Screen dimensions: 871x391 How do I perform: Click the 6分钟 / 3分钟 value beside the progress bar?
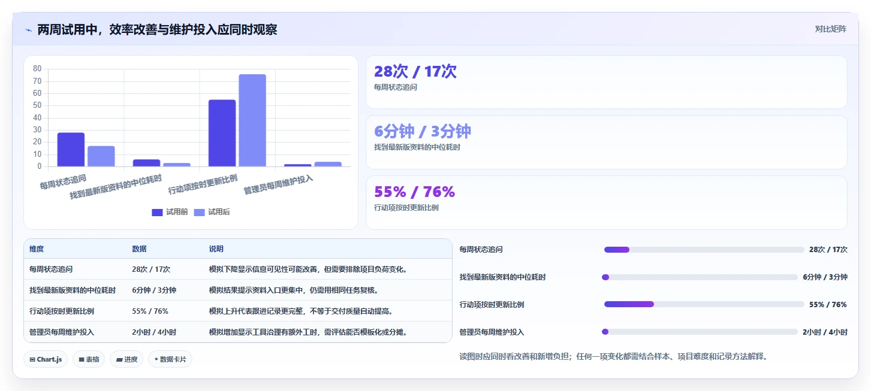pos(825,277)
